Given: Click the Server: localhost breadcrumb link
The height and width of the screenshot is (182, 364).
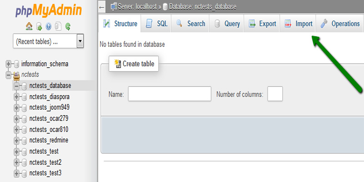Looking at the screenshot, I should click(x=137, y=7).
